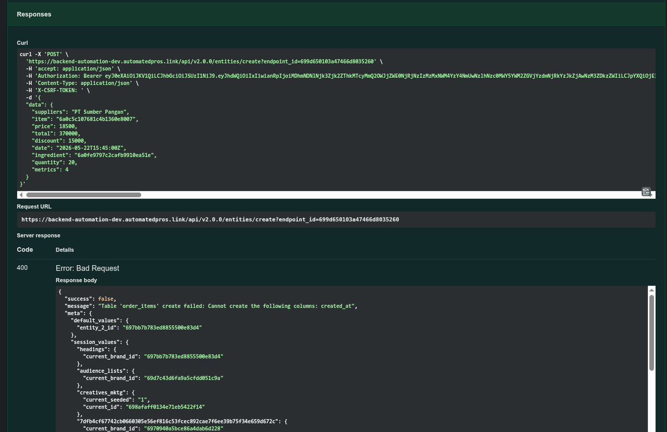Click the Request URL label
This screenshot has height=432, width=667.
pos(34,206)
